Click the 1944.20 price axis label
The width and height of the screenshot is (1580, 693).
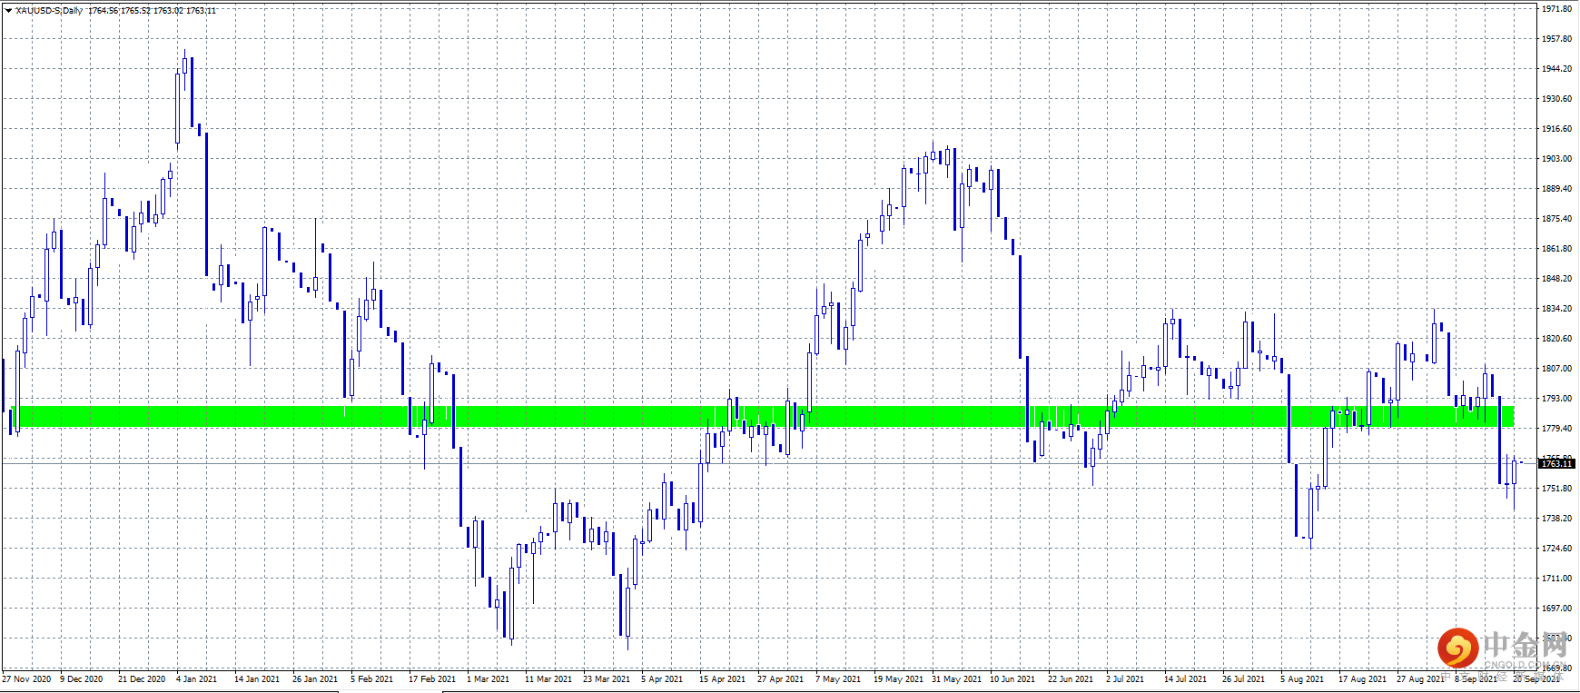point(1556,69)
